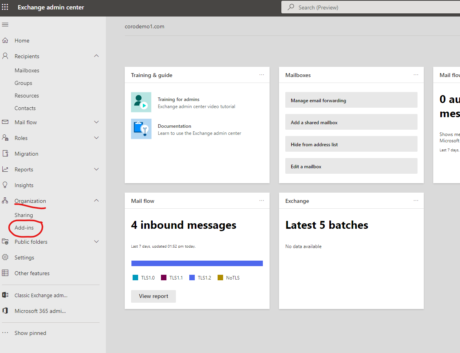Click the Recipients person icon
This screenshot has height=353, width=460.
(x=5, y=56)
